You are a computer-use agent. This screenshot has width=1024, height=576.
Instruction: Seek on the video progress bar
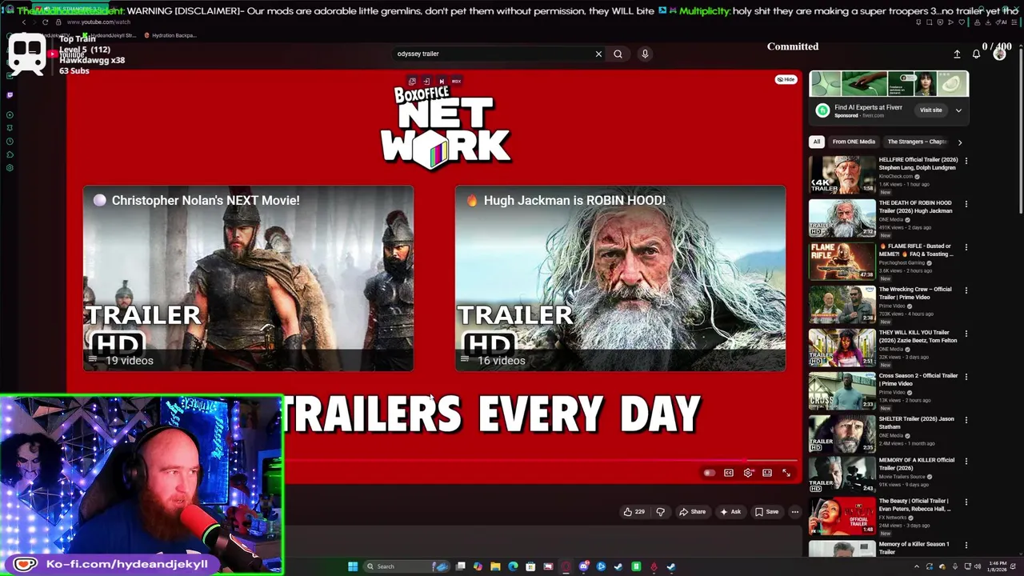[x=541, y=460]
